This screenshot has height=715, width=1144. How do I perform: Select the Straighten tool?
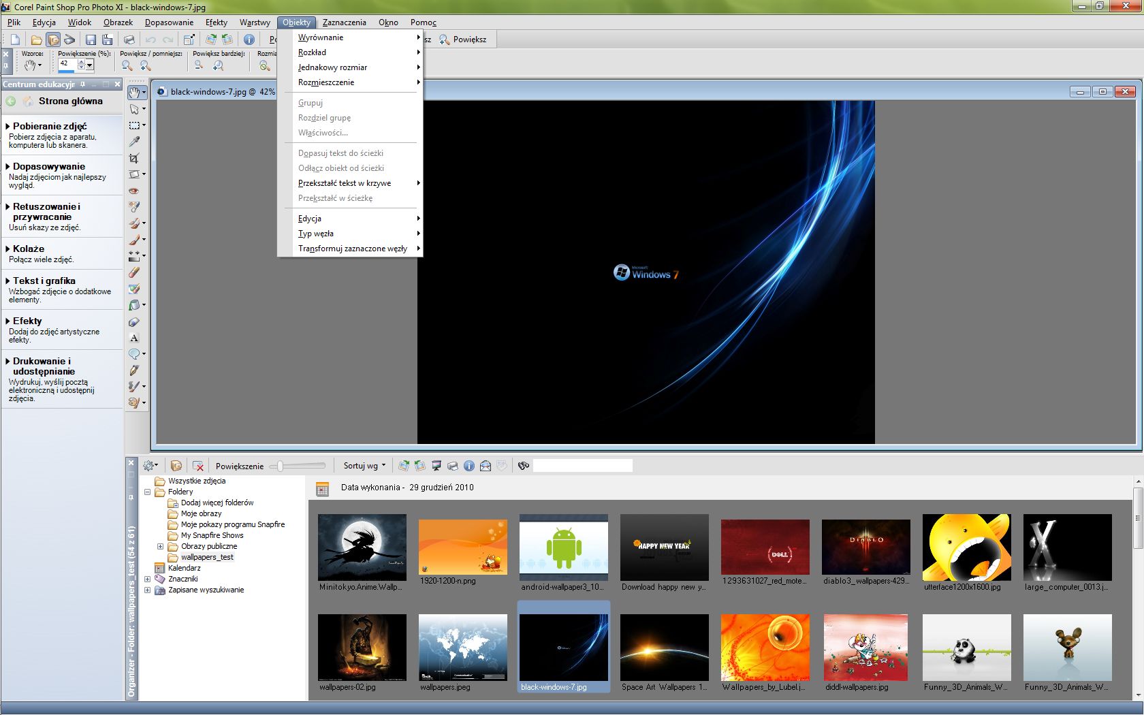pos(135,174)
